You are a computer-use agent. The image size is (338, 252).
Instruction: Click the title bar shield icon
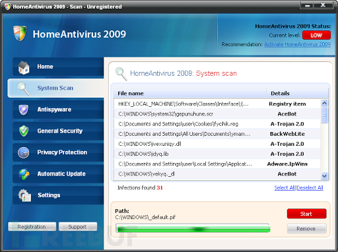click(7, 7)
